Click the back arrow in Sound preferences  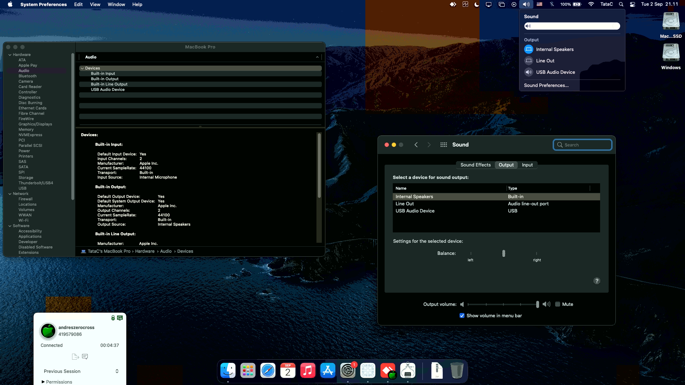pos(416,145)
